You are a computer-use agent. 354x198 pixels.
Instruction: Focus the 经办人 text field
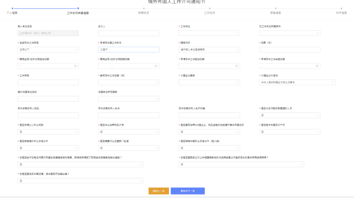(x=128, y=33)
